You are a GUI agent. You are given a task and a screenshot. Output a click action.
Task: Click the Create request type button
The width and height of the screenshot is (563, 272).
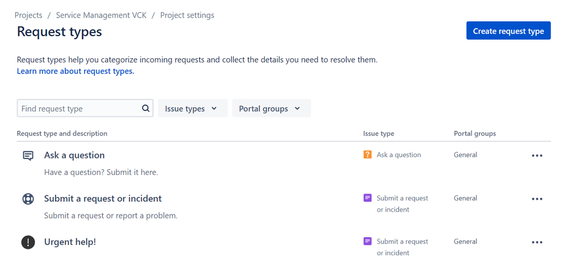(x=508, y=31)
